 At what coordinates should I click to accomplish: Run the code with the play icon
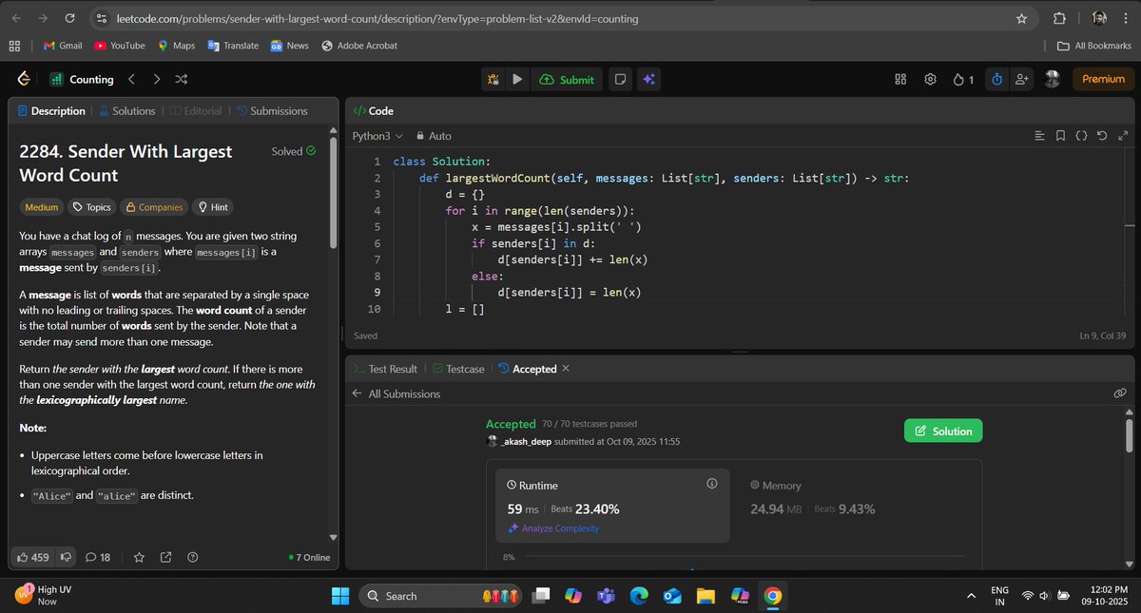tap(517, 80)
